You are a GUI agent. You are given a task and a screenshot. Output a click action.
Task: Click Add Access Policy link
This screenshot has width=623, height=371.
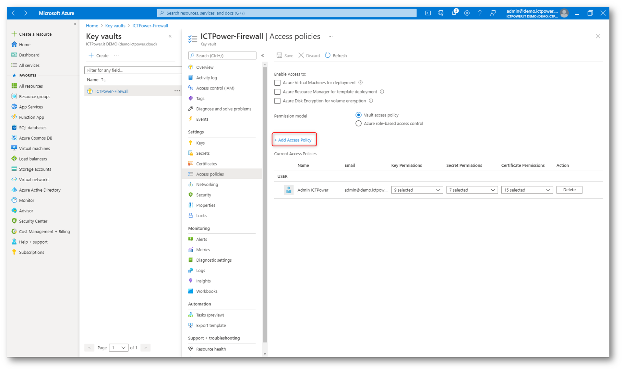click(293, 140)
